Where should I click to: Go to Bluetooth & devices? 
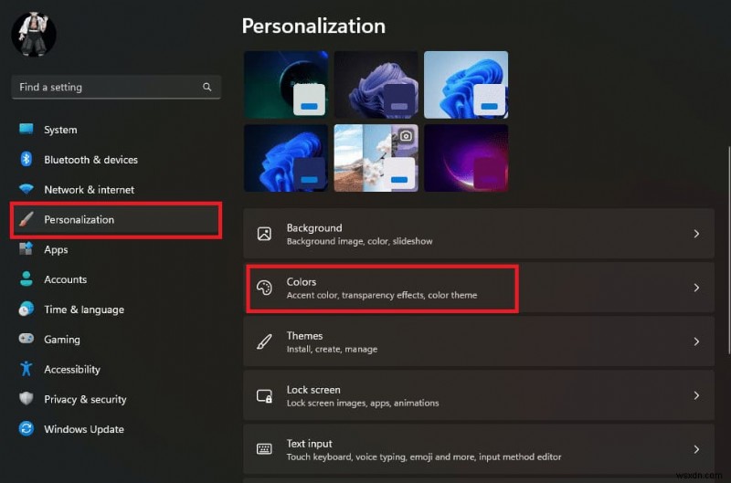(x=116, y=160)
